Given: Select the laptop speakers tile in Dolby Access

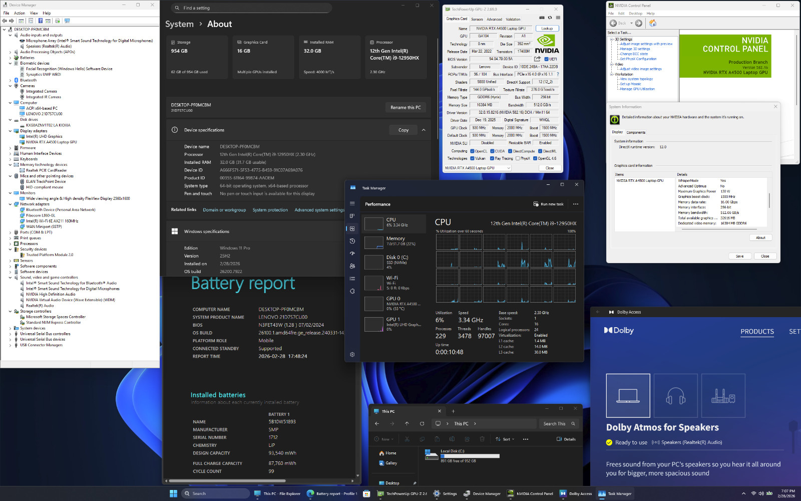Looking at the screenshot, I should point(628,395).
